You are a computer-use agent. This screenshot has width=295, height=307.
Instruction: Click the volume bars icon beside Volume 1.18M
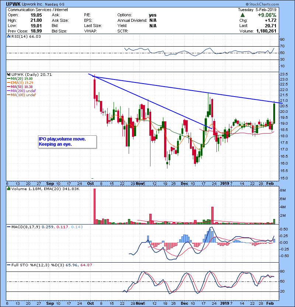(9, 189)
